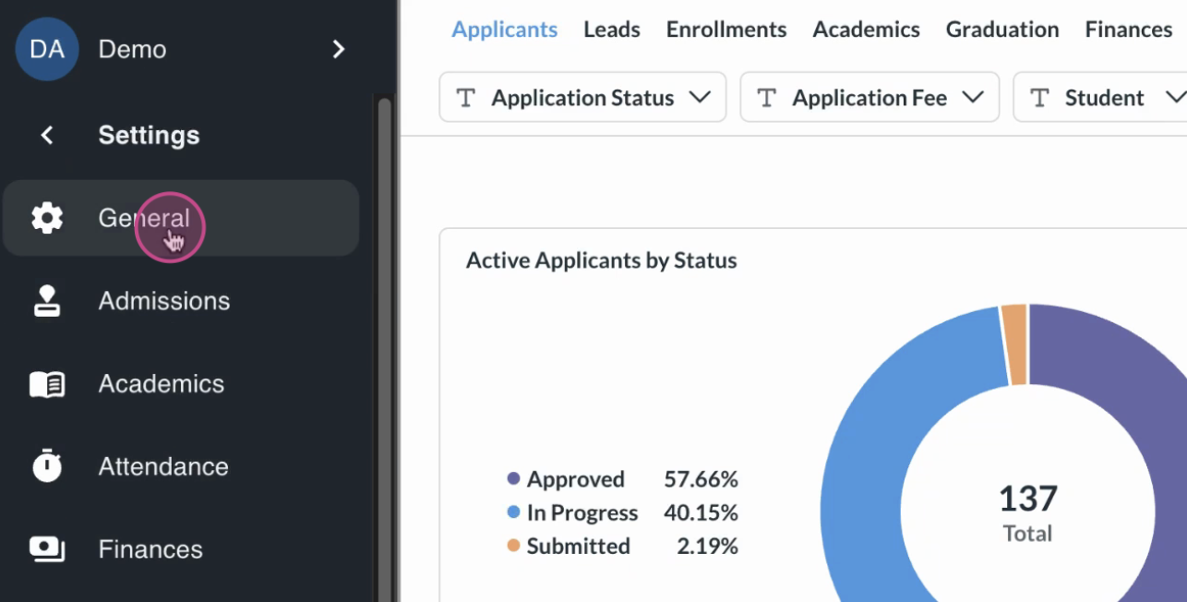Open Attendance in the settings sidebar

(181, 466)
